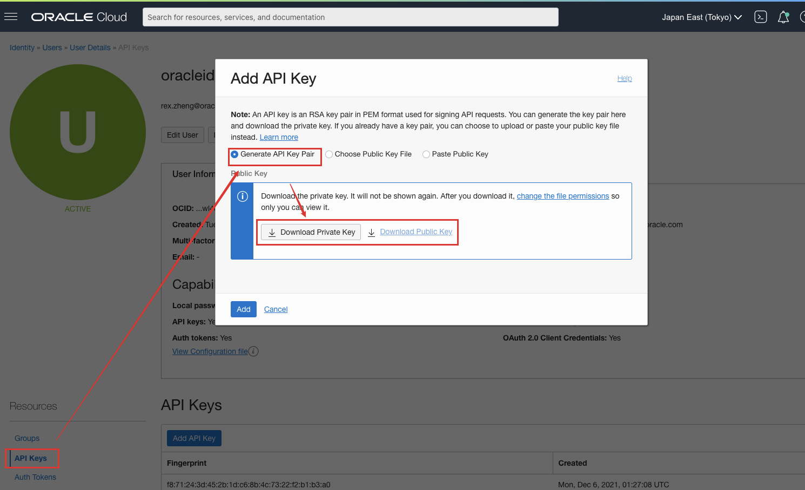Click the date Mon, Dec 6, 2021, 01:27:08 UTC
This screenshot has height=490, width=805.
[614, 485]
